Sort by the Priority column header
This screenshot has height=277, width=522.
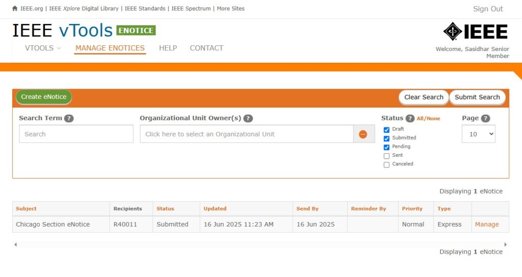[412, 208]
